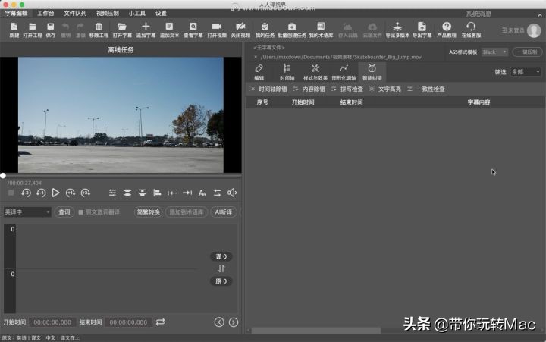The image size is (546, 342).
Task: Click the translation/original swap arrows icon
Action: coord(221,268)
